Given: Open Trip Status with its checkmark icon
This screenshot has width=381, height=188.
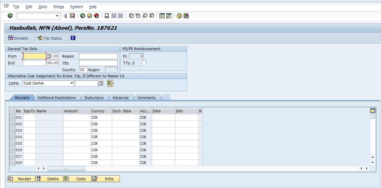Looking at the screenshot, I should pos(50,38).
